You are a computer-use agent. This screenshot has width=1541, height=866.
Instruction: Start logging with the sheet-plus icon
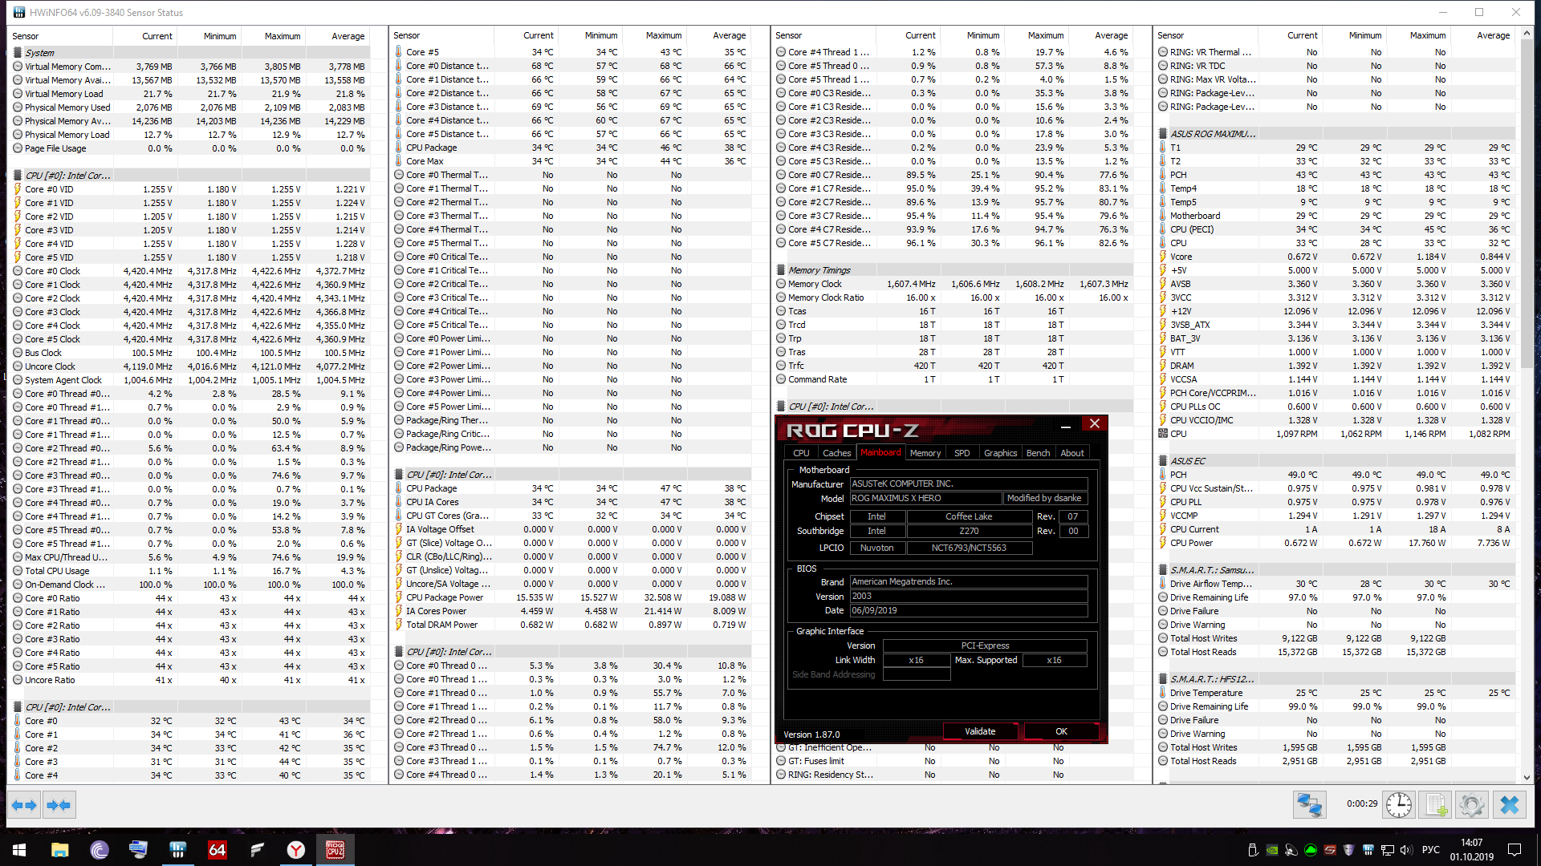point(1436,804)
